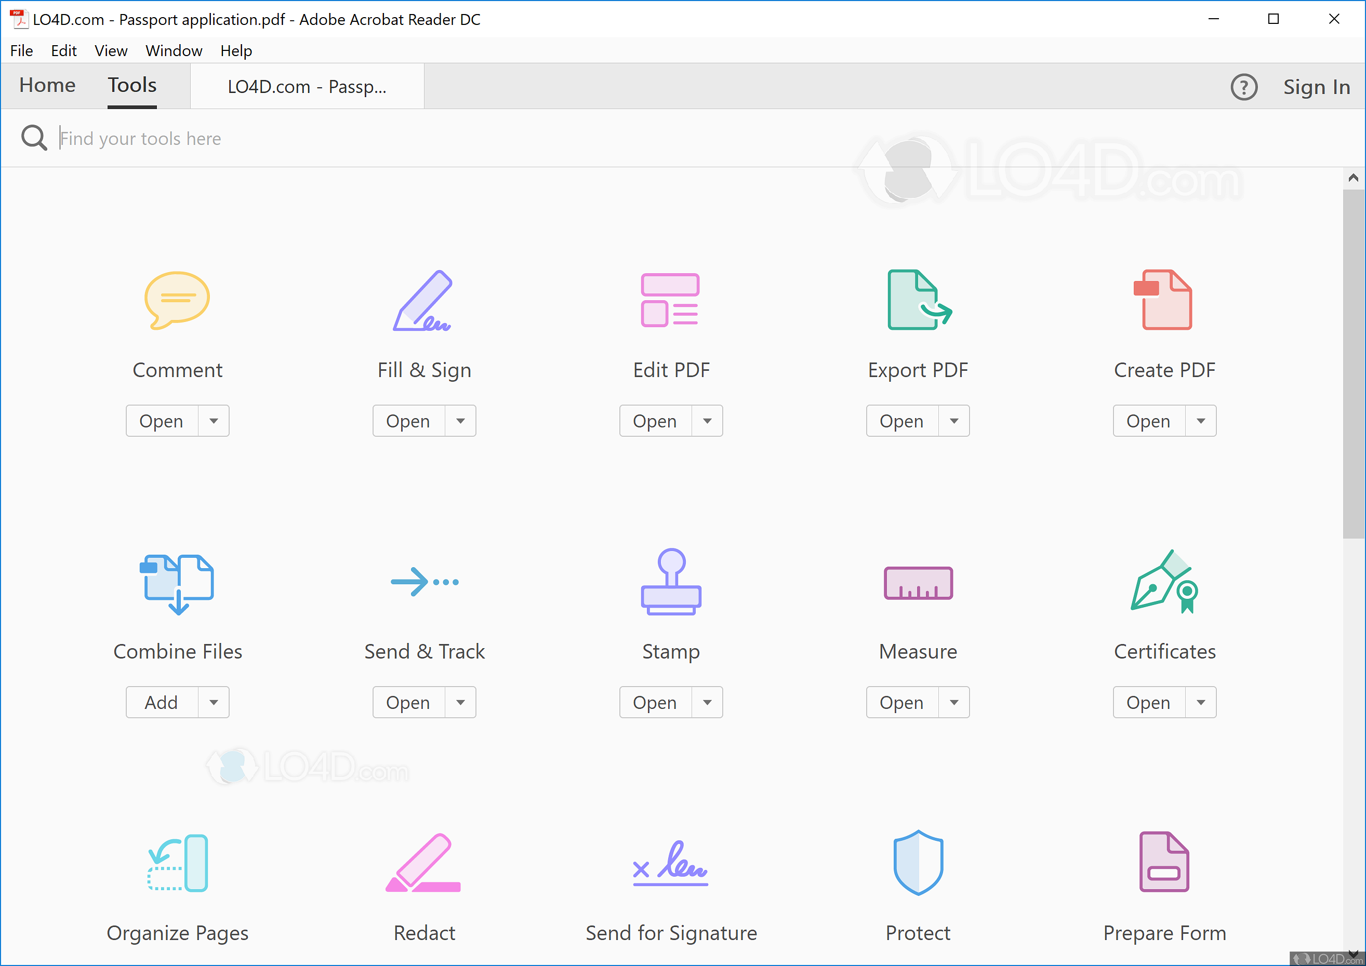Click the Sign In button

click(1315, 86)
